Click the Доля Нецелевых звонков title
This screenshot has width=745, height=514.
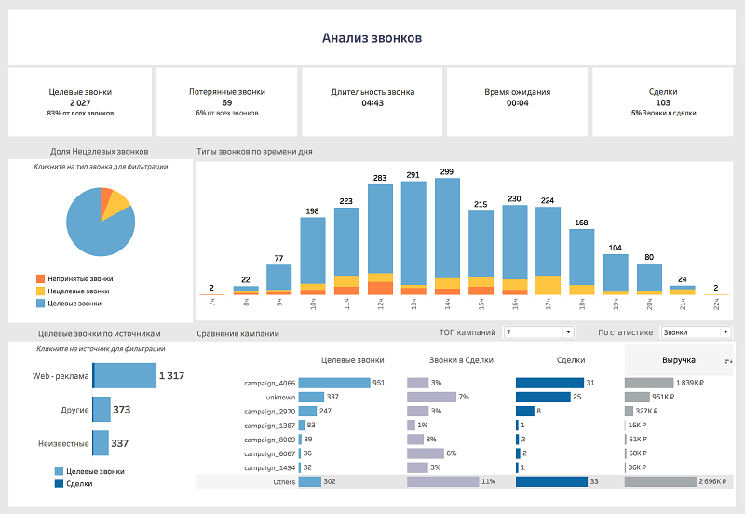click(100, 152)
